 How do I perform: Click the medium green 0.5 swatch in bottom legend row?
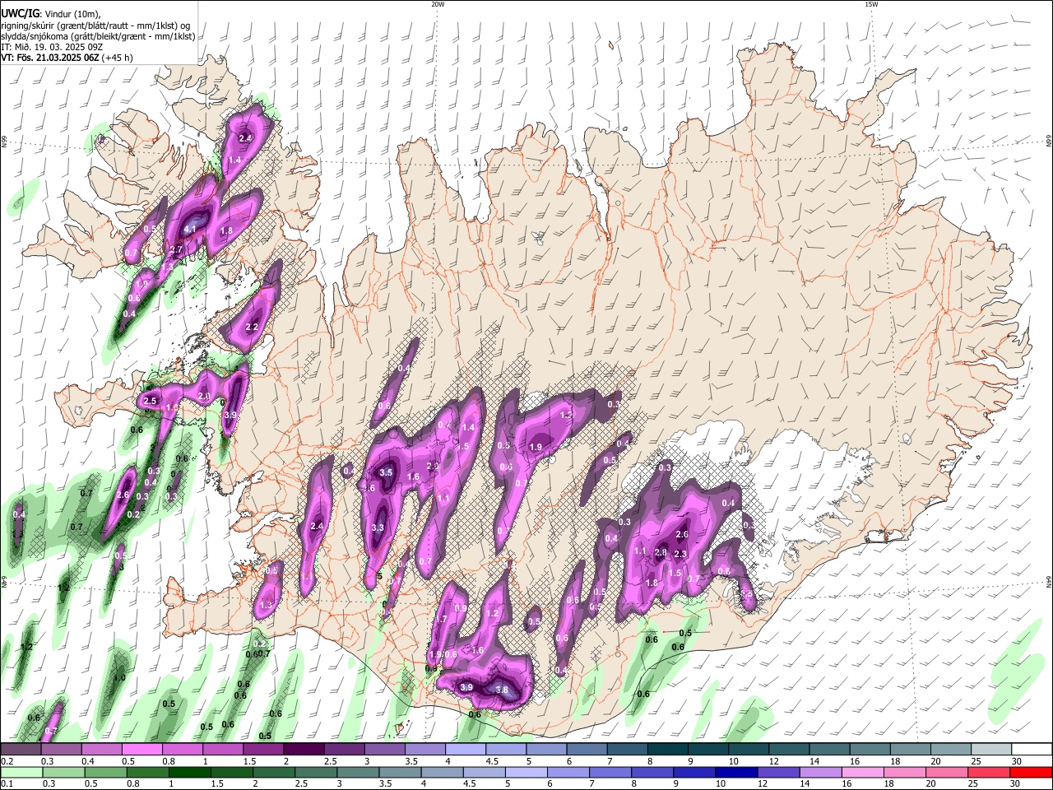[x=105, y=772]
